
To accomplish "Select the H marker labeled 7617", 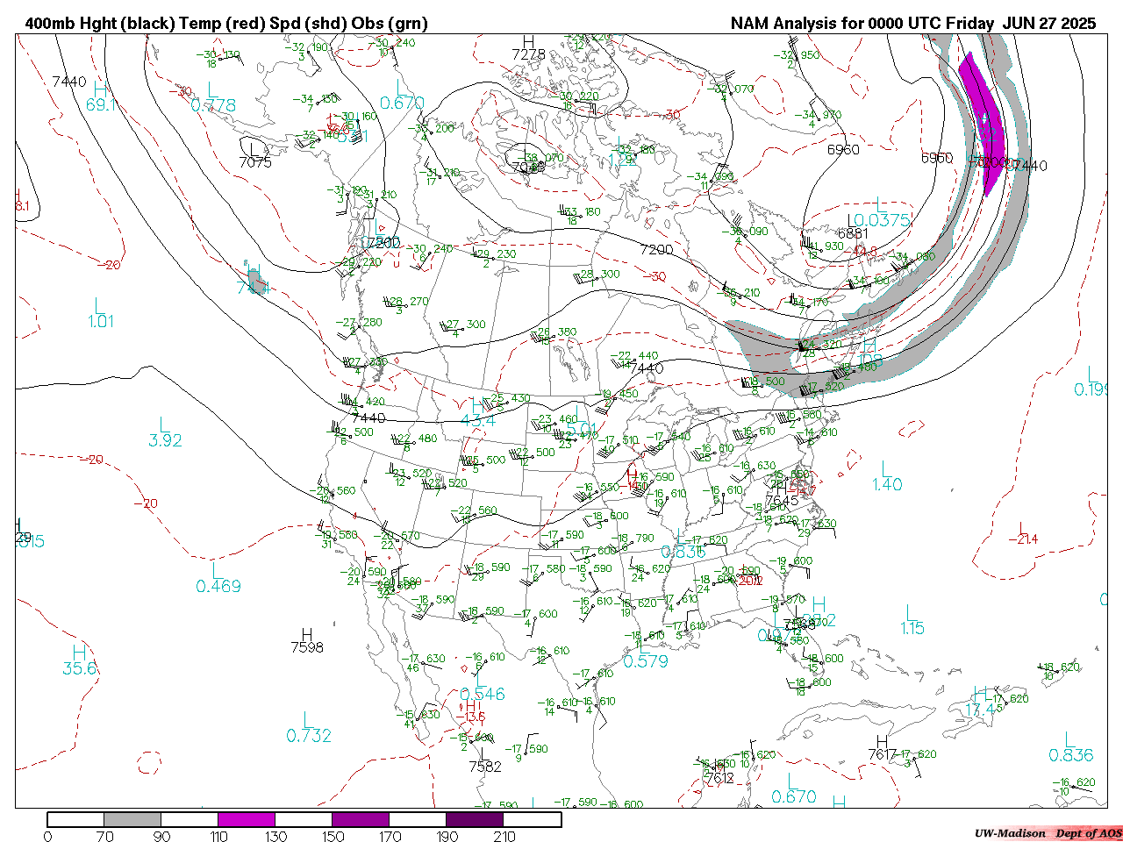I will click(x=882, y=742).
